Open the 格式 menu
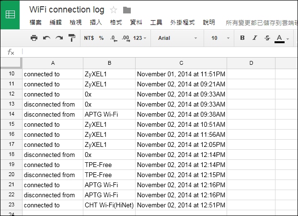Screen dimensions: 298x216 [116, 23]
